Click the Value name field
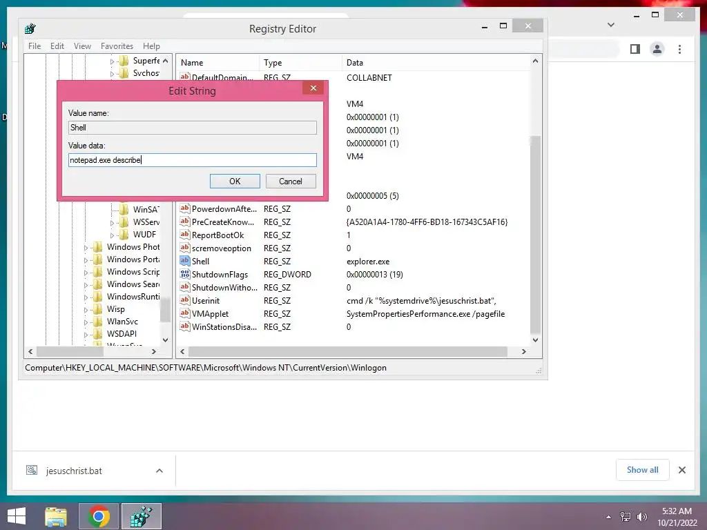The height and width of the screenshot is (530, 707). point(193,128)
